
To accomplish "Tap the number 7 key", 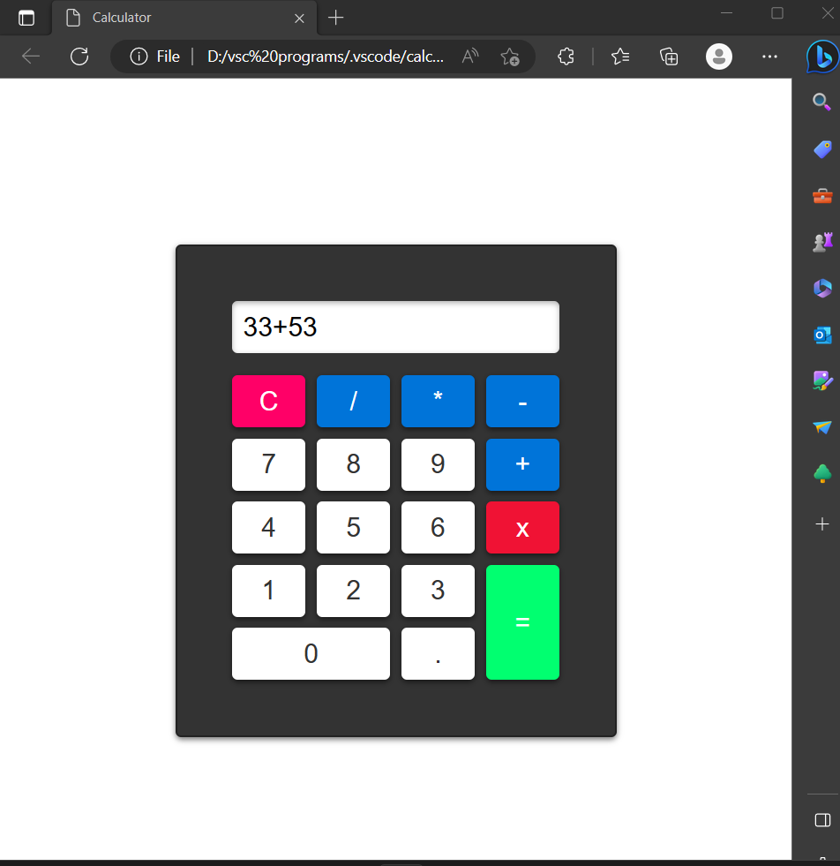I will pyautogui.click(x=268, y=464).
